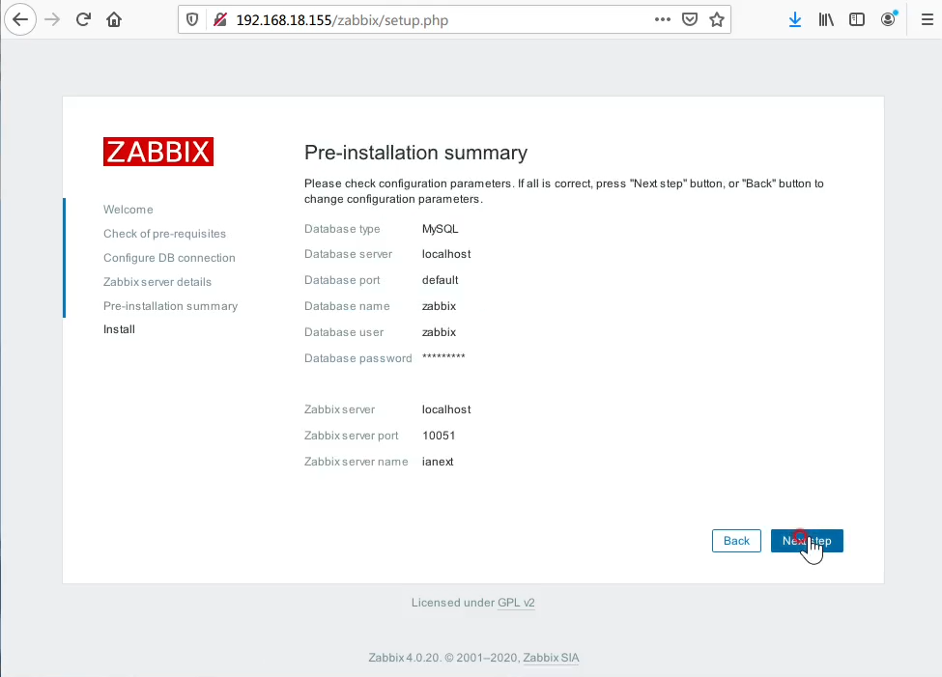Click the ZABBIX logo

point(158,152)
